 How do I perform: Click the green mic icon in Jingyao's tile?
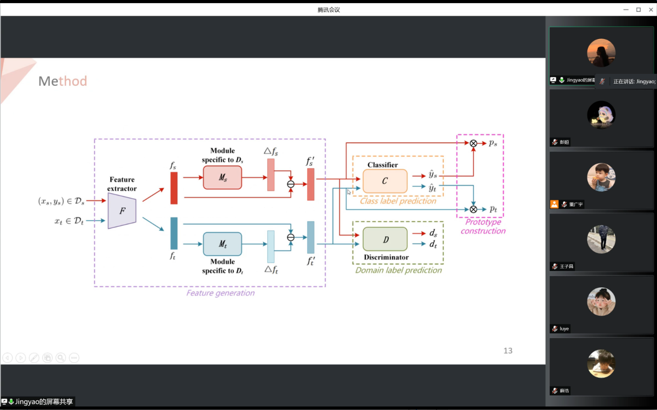pyautogui.click(x=562, y=80)
